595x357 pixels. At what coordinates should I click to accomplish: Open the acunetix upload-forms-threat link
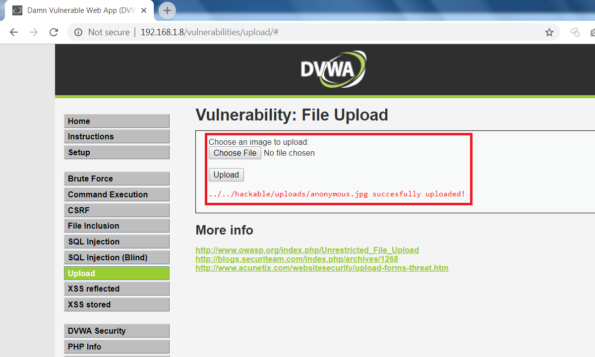322,268
